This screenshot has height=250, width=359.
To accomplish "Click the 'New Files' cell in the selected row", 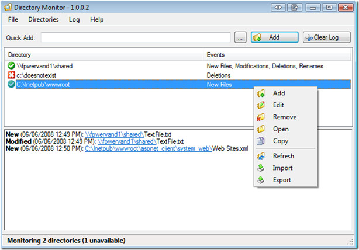I will point(219,84).
